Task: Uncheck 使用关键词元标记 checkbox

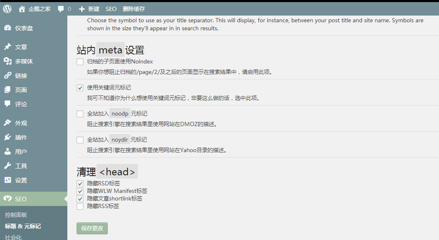Action: pos(80,88)
